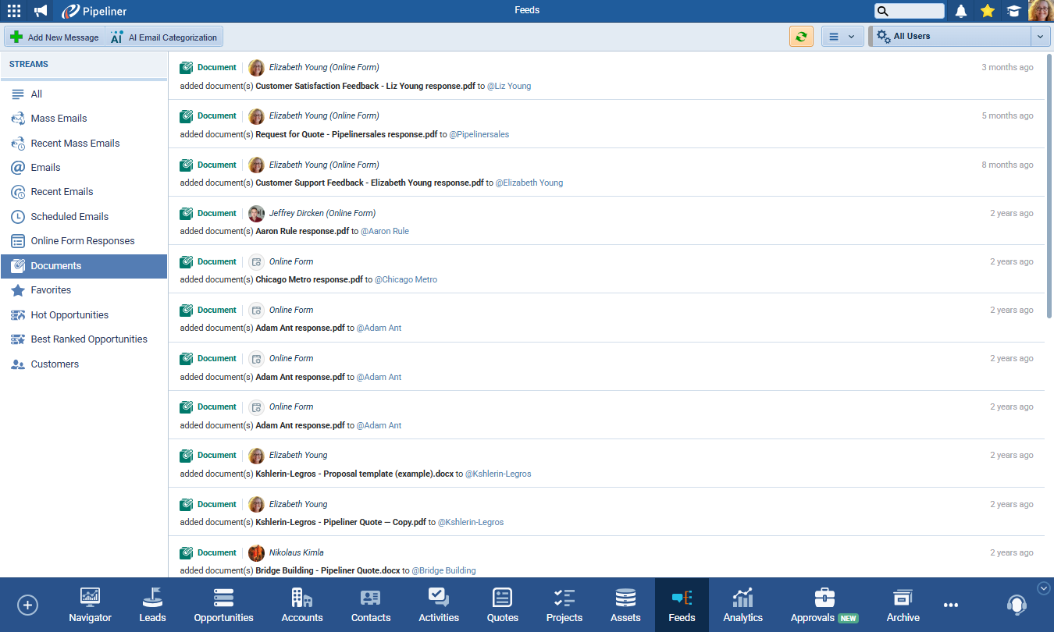Image resolution: width=1054 pixels, height=632 pixels.
Task: Open the Approvals tab
Action: coord(824,605)
